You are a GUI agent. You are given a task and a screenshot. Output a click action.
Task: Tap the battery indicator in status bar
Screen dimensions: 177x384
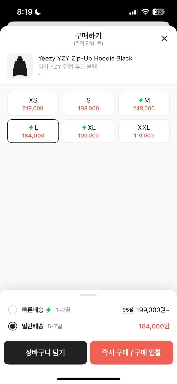159,12
